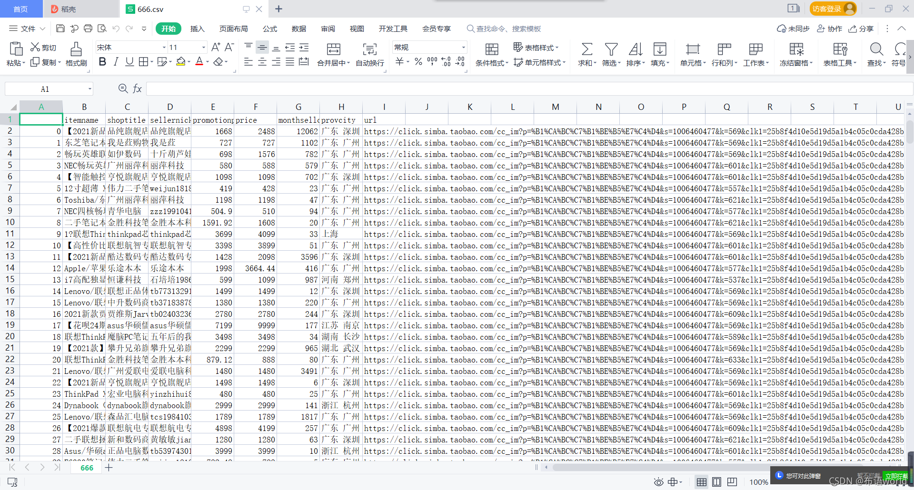Viewport: 914px width, 490px height.
Task: Click the 开始 ribbon tab button
Action: pyautogui.click(x=169, y=29)
